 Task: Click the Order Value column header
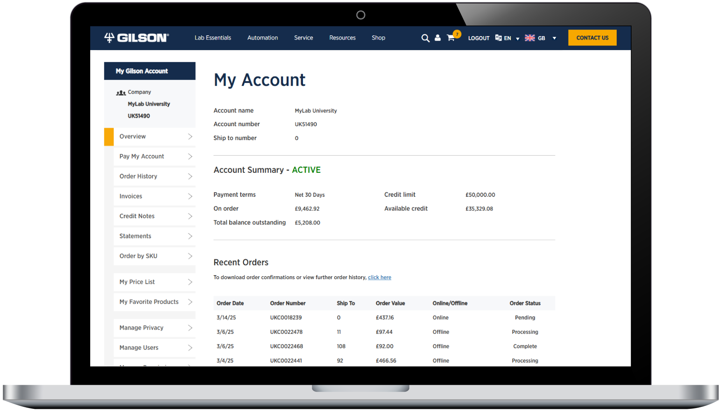pyautogui.click(x=390, y=303)
